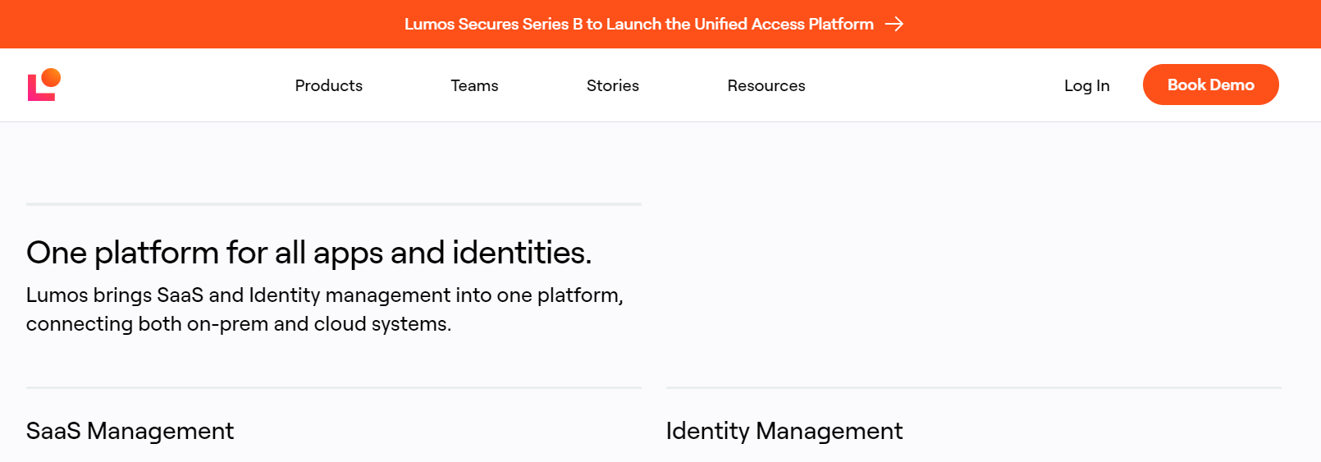Open the Series B announcement banner link
Image resolution: width=1321 pixels, height=462 pixels.
point(654,24)
